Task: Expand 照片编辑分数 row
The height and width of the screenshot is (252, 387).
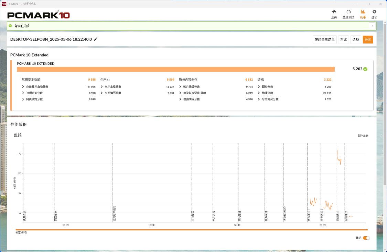Action: [180, 87]
